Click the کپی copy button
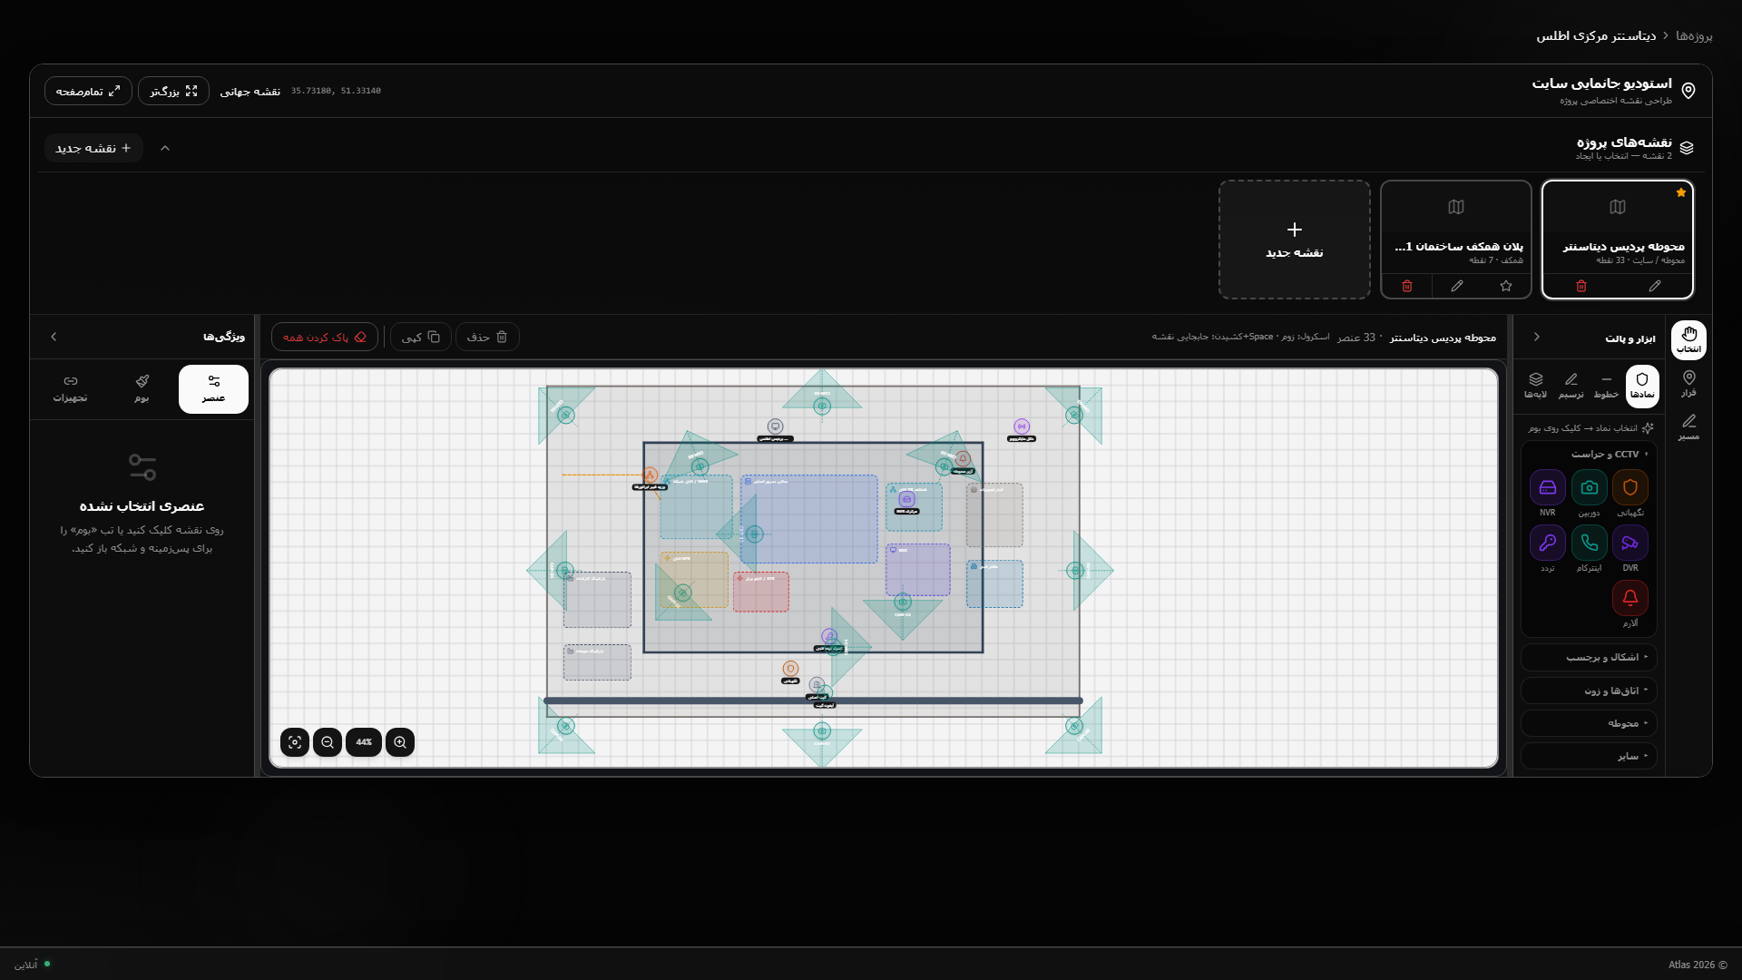This screenshot has height=980, width=1742. [x=421, y=337]
